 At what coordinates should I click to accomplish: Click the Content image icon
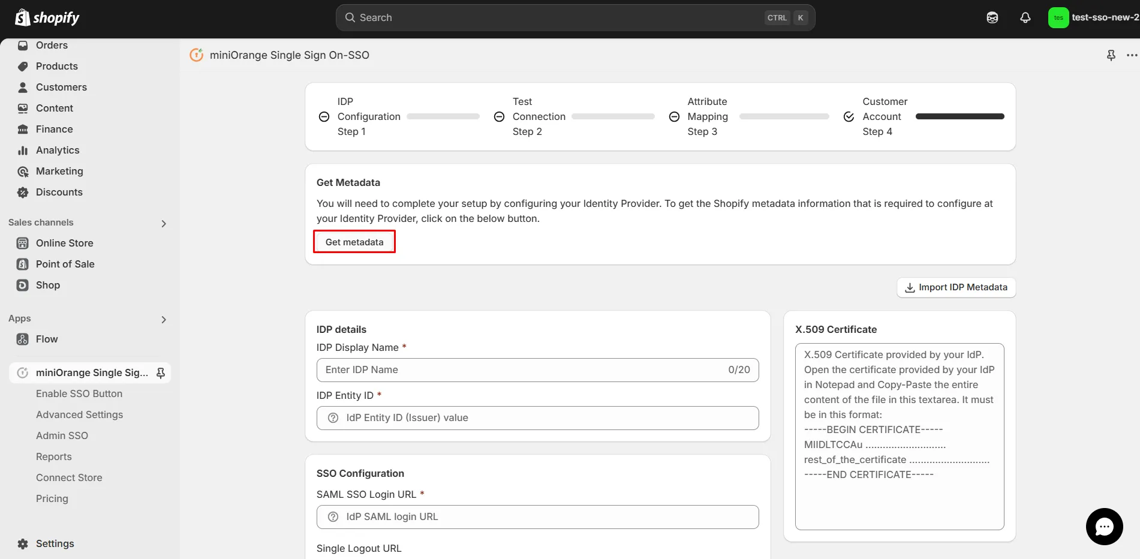point(23,109)
